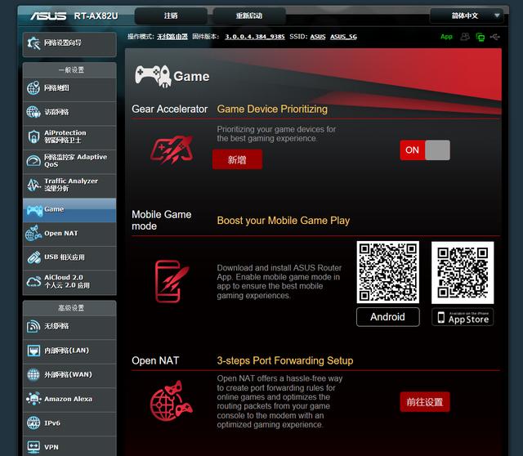Click the LAN settings icon

[x=34, y=351]
